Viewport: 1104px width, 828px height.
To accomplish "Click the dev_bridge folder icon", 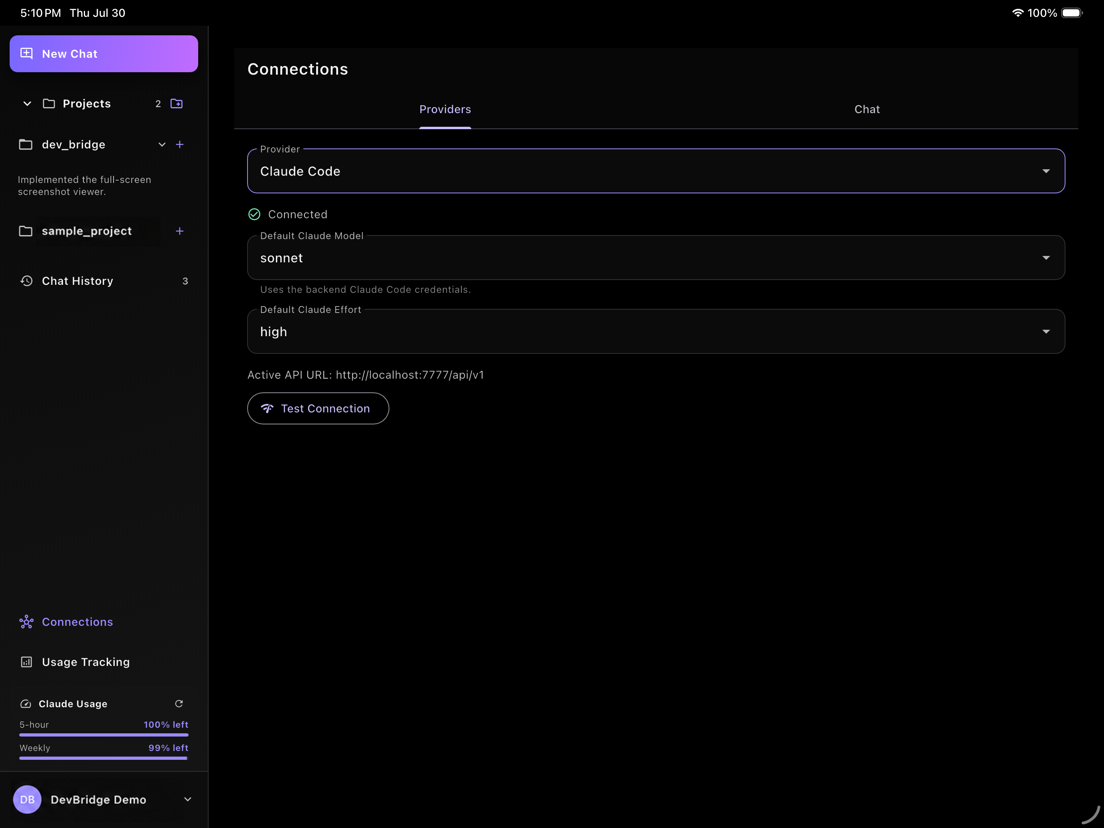I will (x=25, y=145).
